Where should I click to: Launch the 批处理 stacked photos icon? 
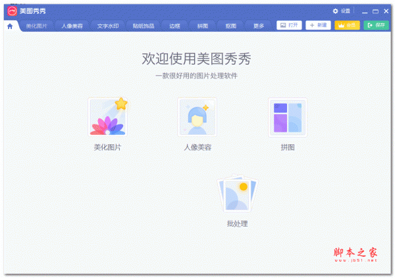coord(238,193)
